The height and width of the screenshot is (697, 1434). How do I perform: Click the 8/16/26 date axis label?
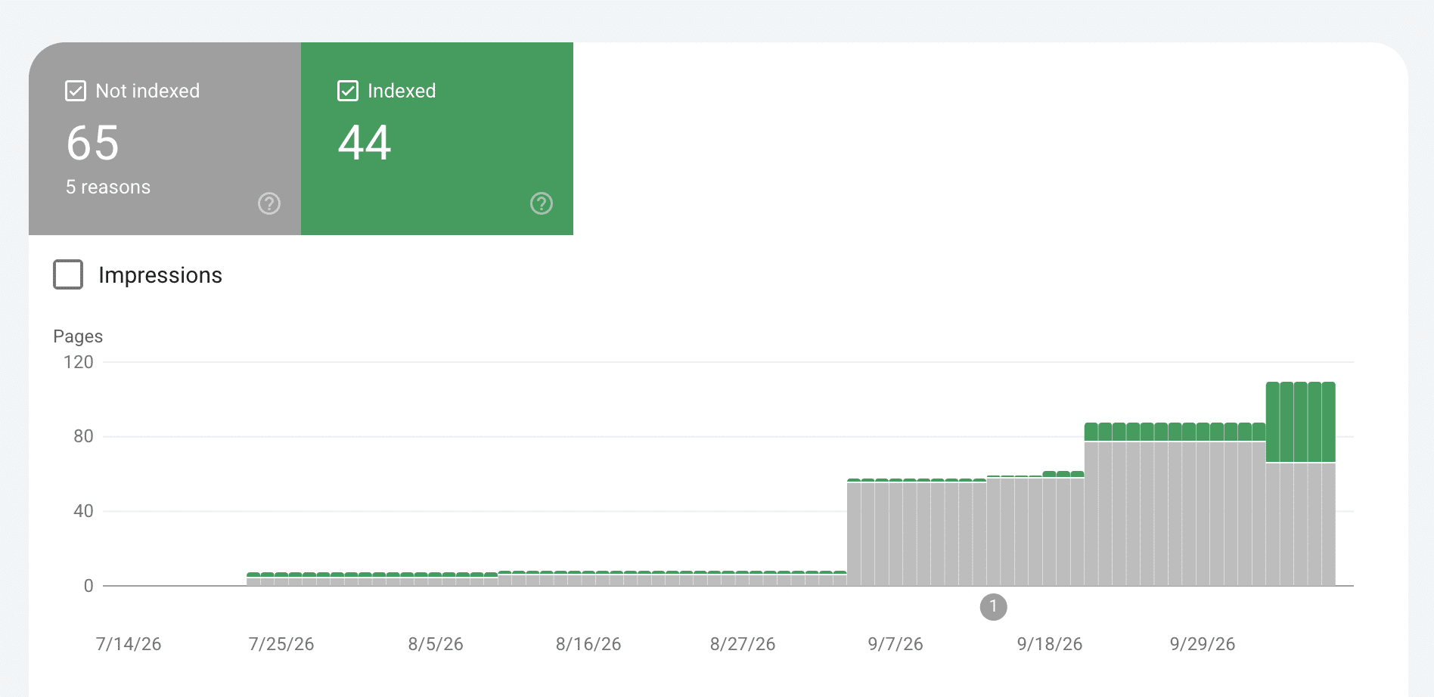[588, 644]
